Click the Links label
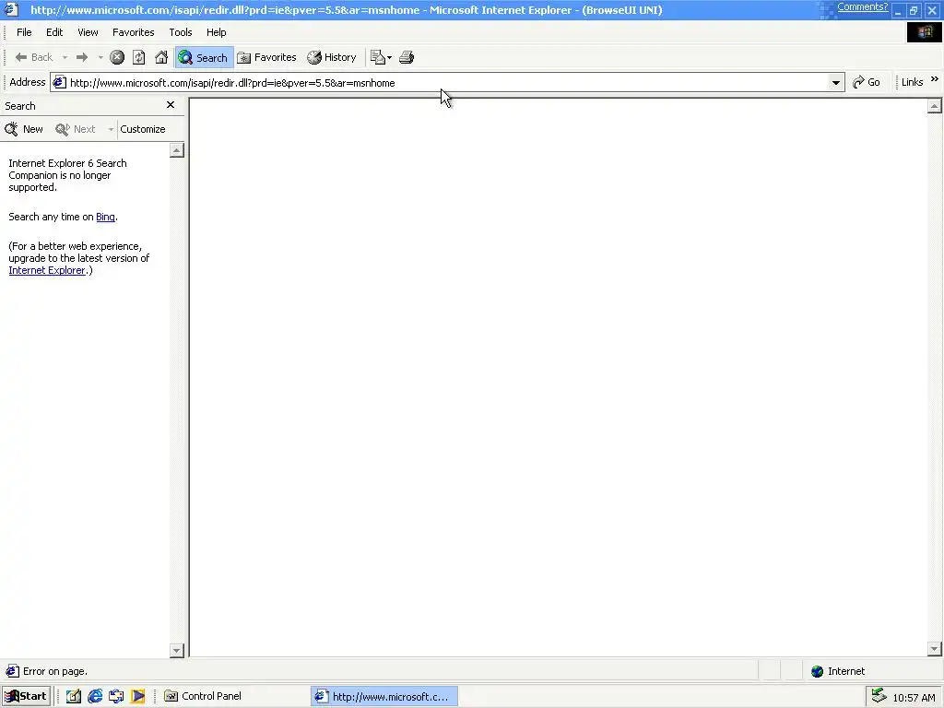 (912, 82)
